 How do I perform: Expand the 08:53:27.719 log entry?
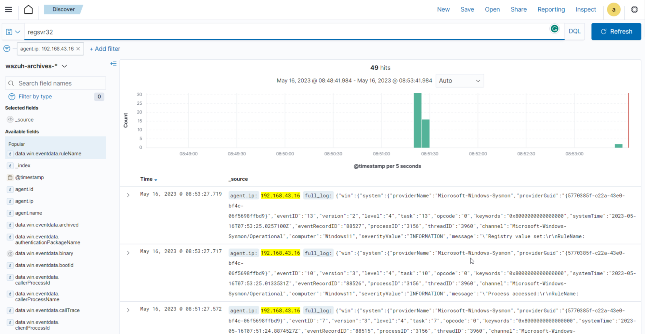point(128,195)
